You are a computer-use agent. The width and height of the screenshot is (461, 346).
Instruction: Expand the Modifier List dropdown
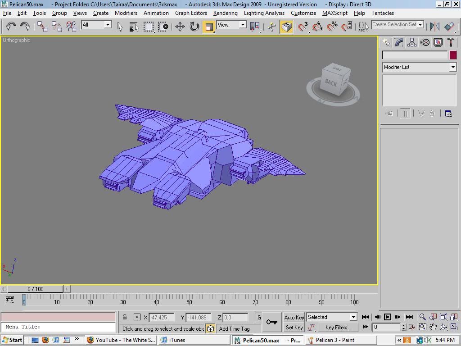(x=453, y=67)
